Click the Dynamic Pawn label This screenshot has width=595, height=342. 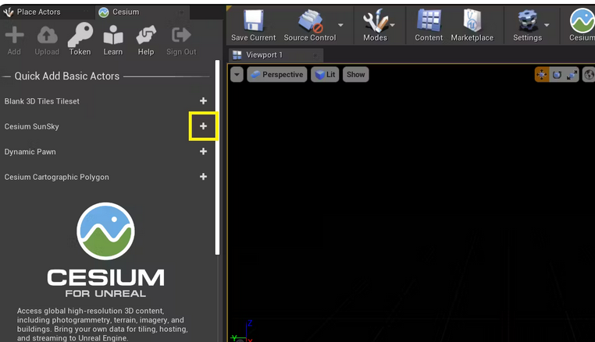(x=30, y=152)
